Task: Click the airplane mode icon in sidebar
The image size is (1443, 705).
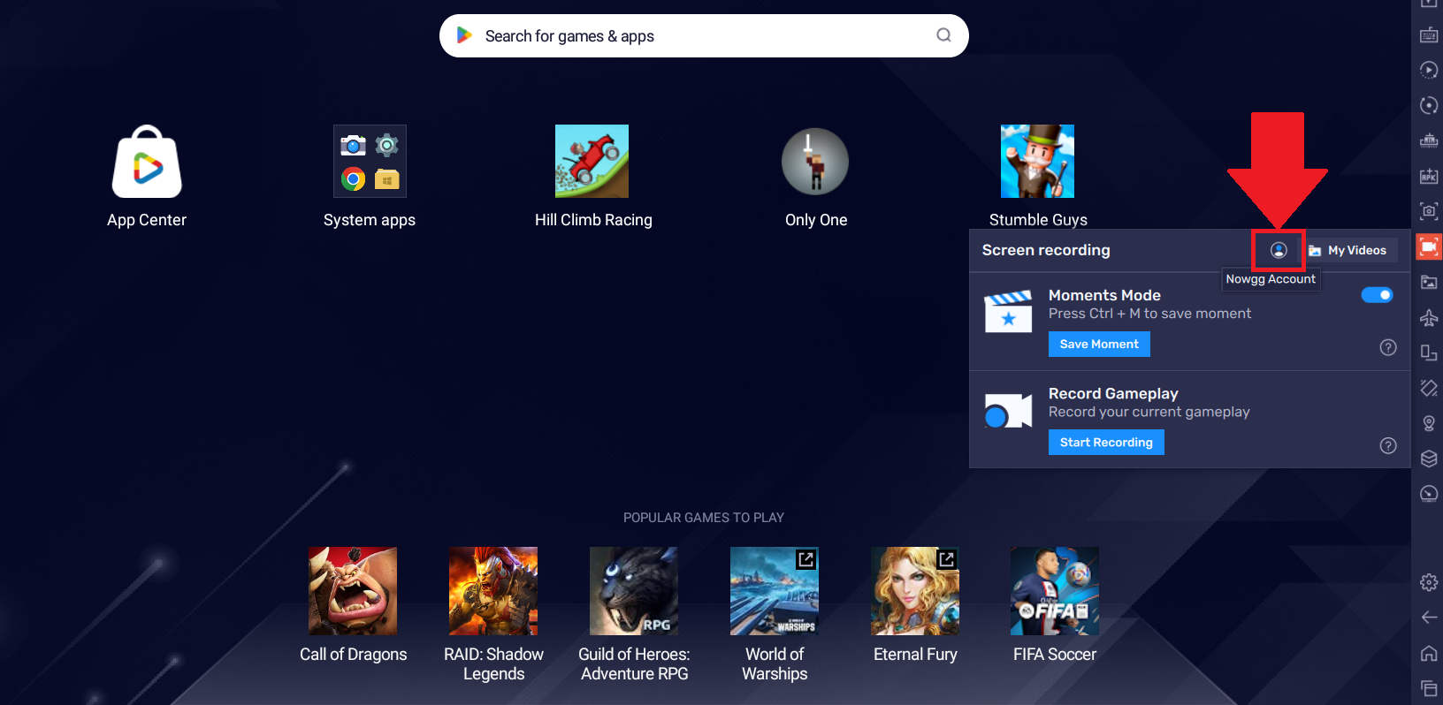Action: point(1429,318)
